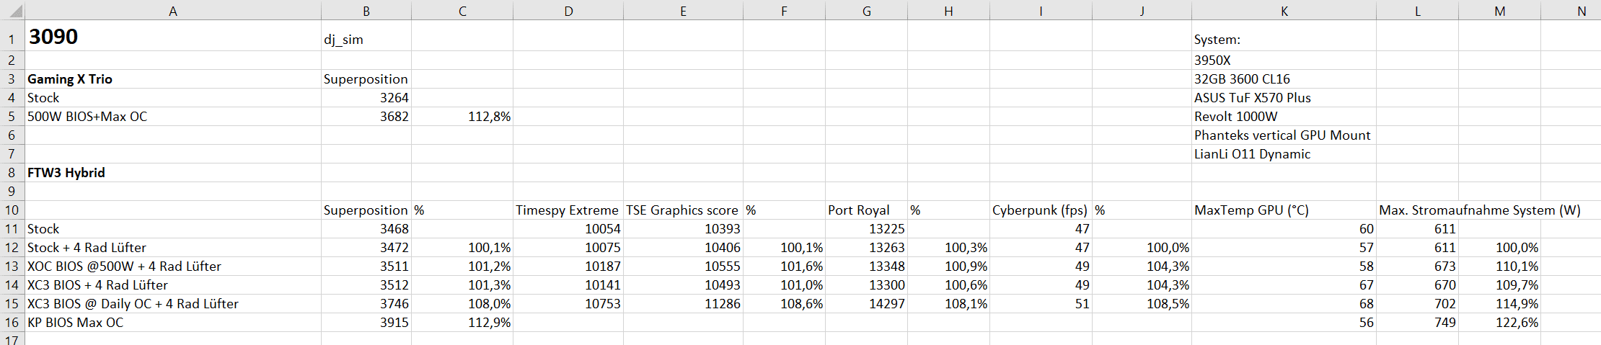Select 'Max. Stromaufnahme System (W)' heading
This screenshot has width=1601, height=345.
click(x=1480, y=210)
